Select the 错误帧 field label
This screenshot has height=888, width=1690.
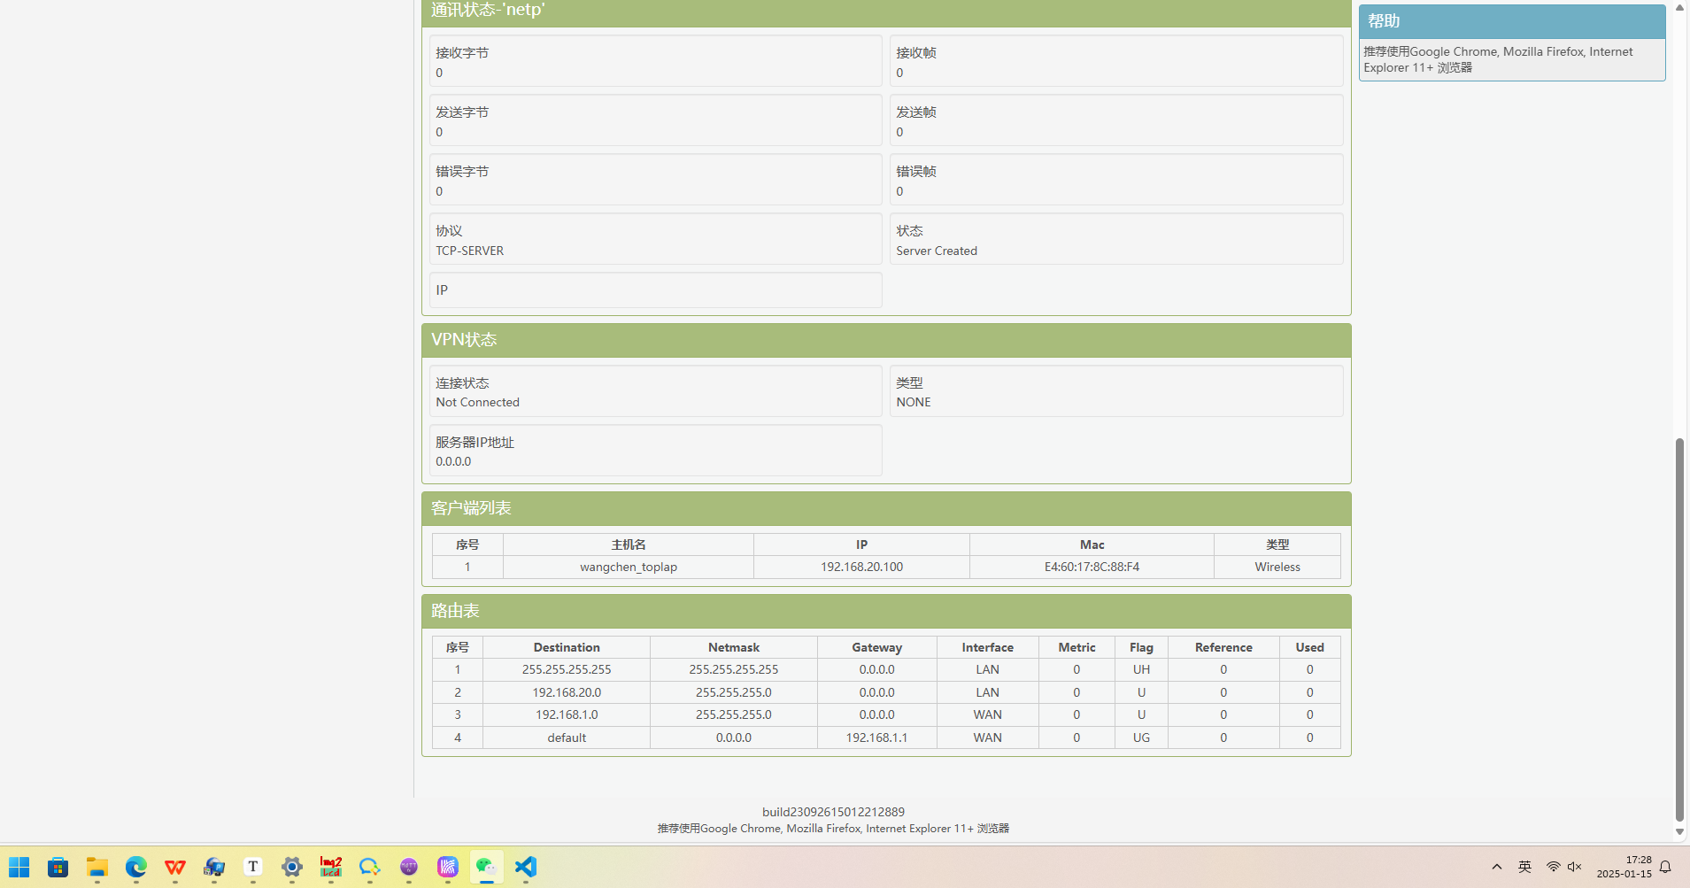click(x=916, y=172)
